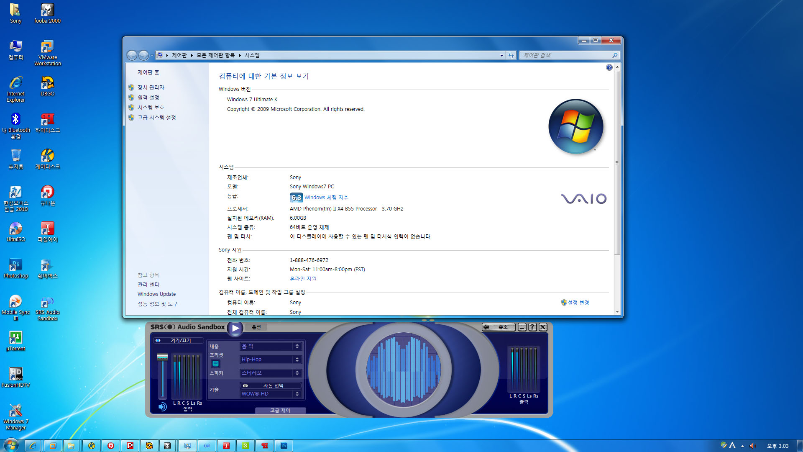Open the 스피커 dropdown showing 스테레오

(271, 373)
